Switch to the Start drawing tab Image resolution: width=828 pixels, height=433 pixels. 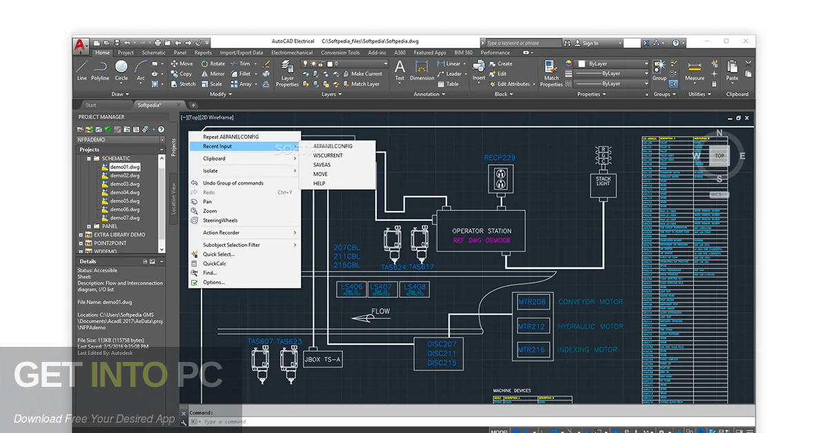pyautogui.click(x=91, y=105)
